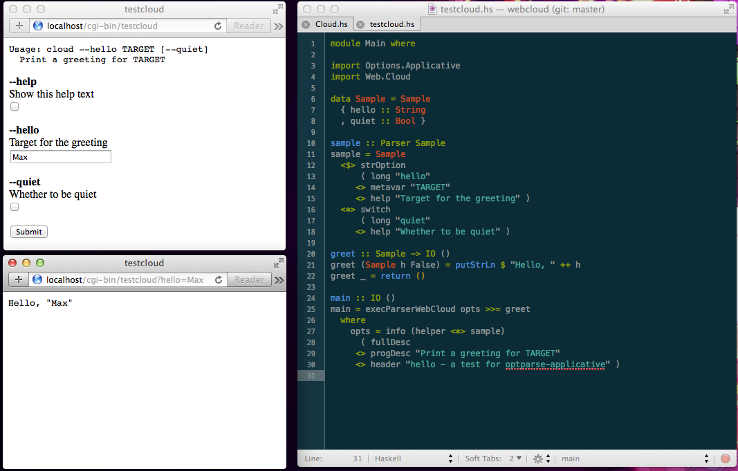Image resolution: width=738 pixels, height=471 pixels.
Task: Click 'execParserWebCloud' in line 25
Action: tap(410, 309)
